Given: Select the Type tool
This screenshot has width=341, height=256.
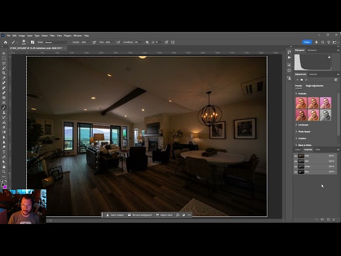Looking at the screenshot, I should click(x=4, y=152).
